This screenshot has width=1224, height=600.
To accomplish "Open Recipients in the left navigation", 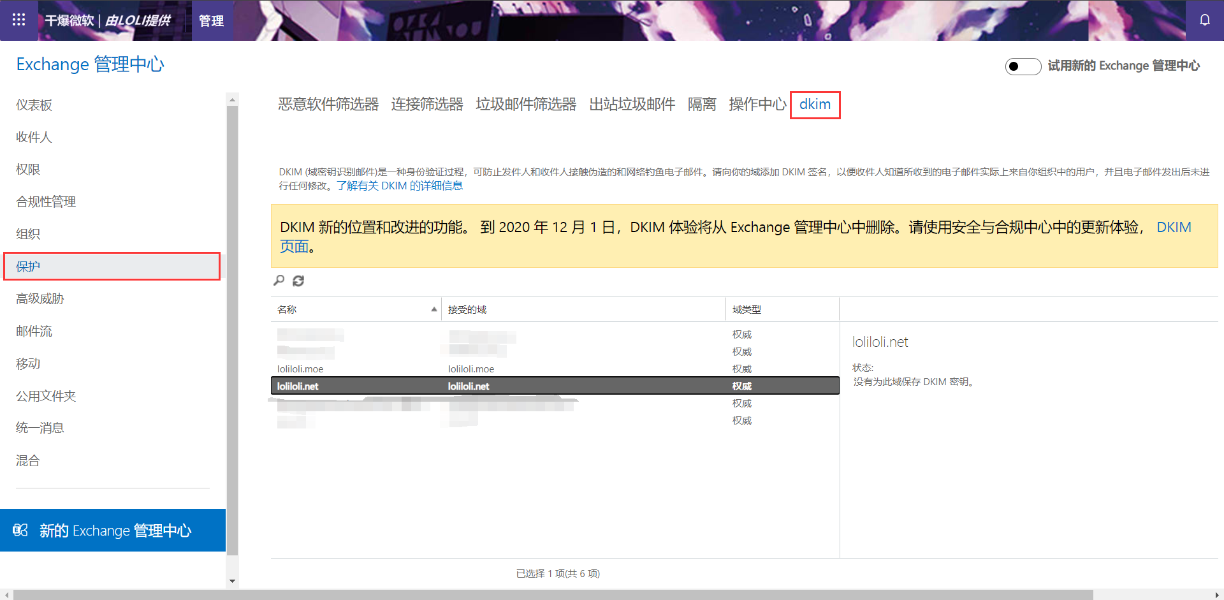I will coord(34,137).
